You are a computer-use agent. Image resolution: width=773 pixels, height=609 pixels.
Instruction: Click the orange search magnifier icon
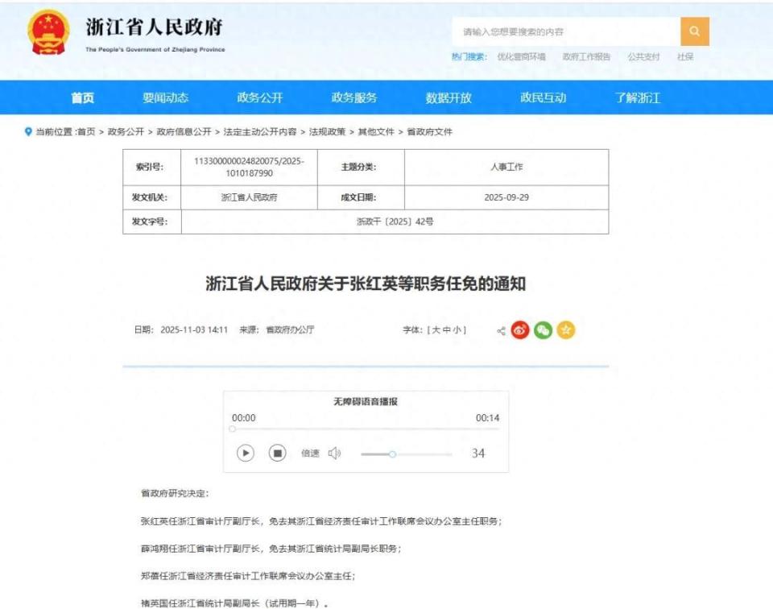(695, 30)
